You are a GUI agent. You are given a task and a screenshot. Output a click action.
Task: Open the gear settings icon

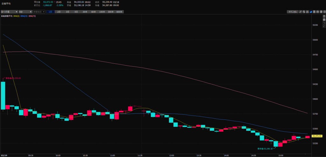[x=324, y=12]
